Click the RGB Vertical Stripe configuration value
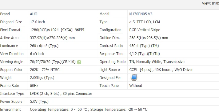 (x=145, y=30)
